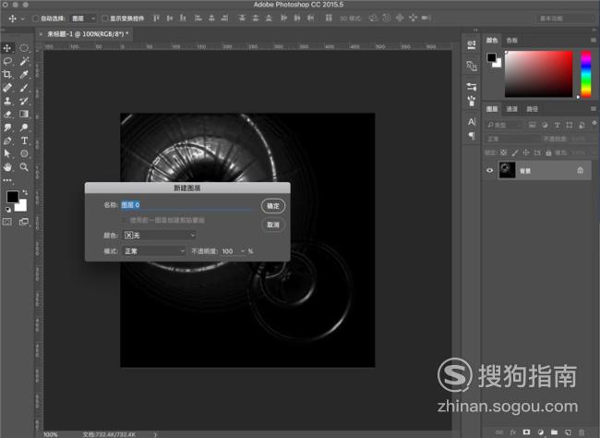
Task: Select the Path Selection tool
Action: coord(7,153)
